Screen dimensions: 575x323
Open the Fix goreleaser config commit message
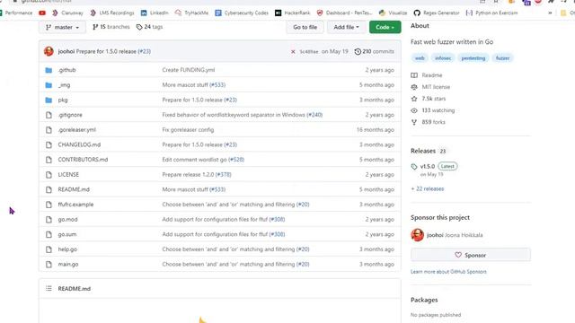[x=188, y=129]
